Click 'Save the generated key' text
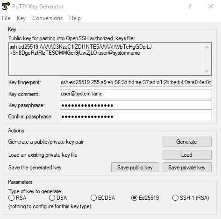The image size is (221, 219). click(35, 168)
